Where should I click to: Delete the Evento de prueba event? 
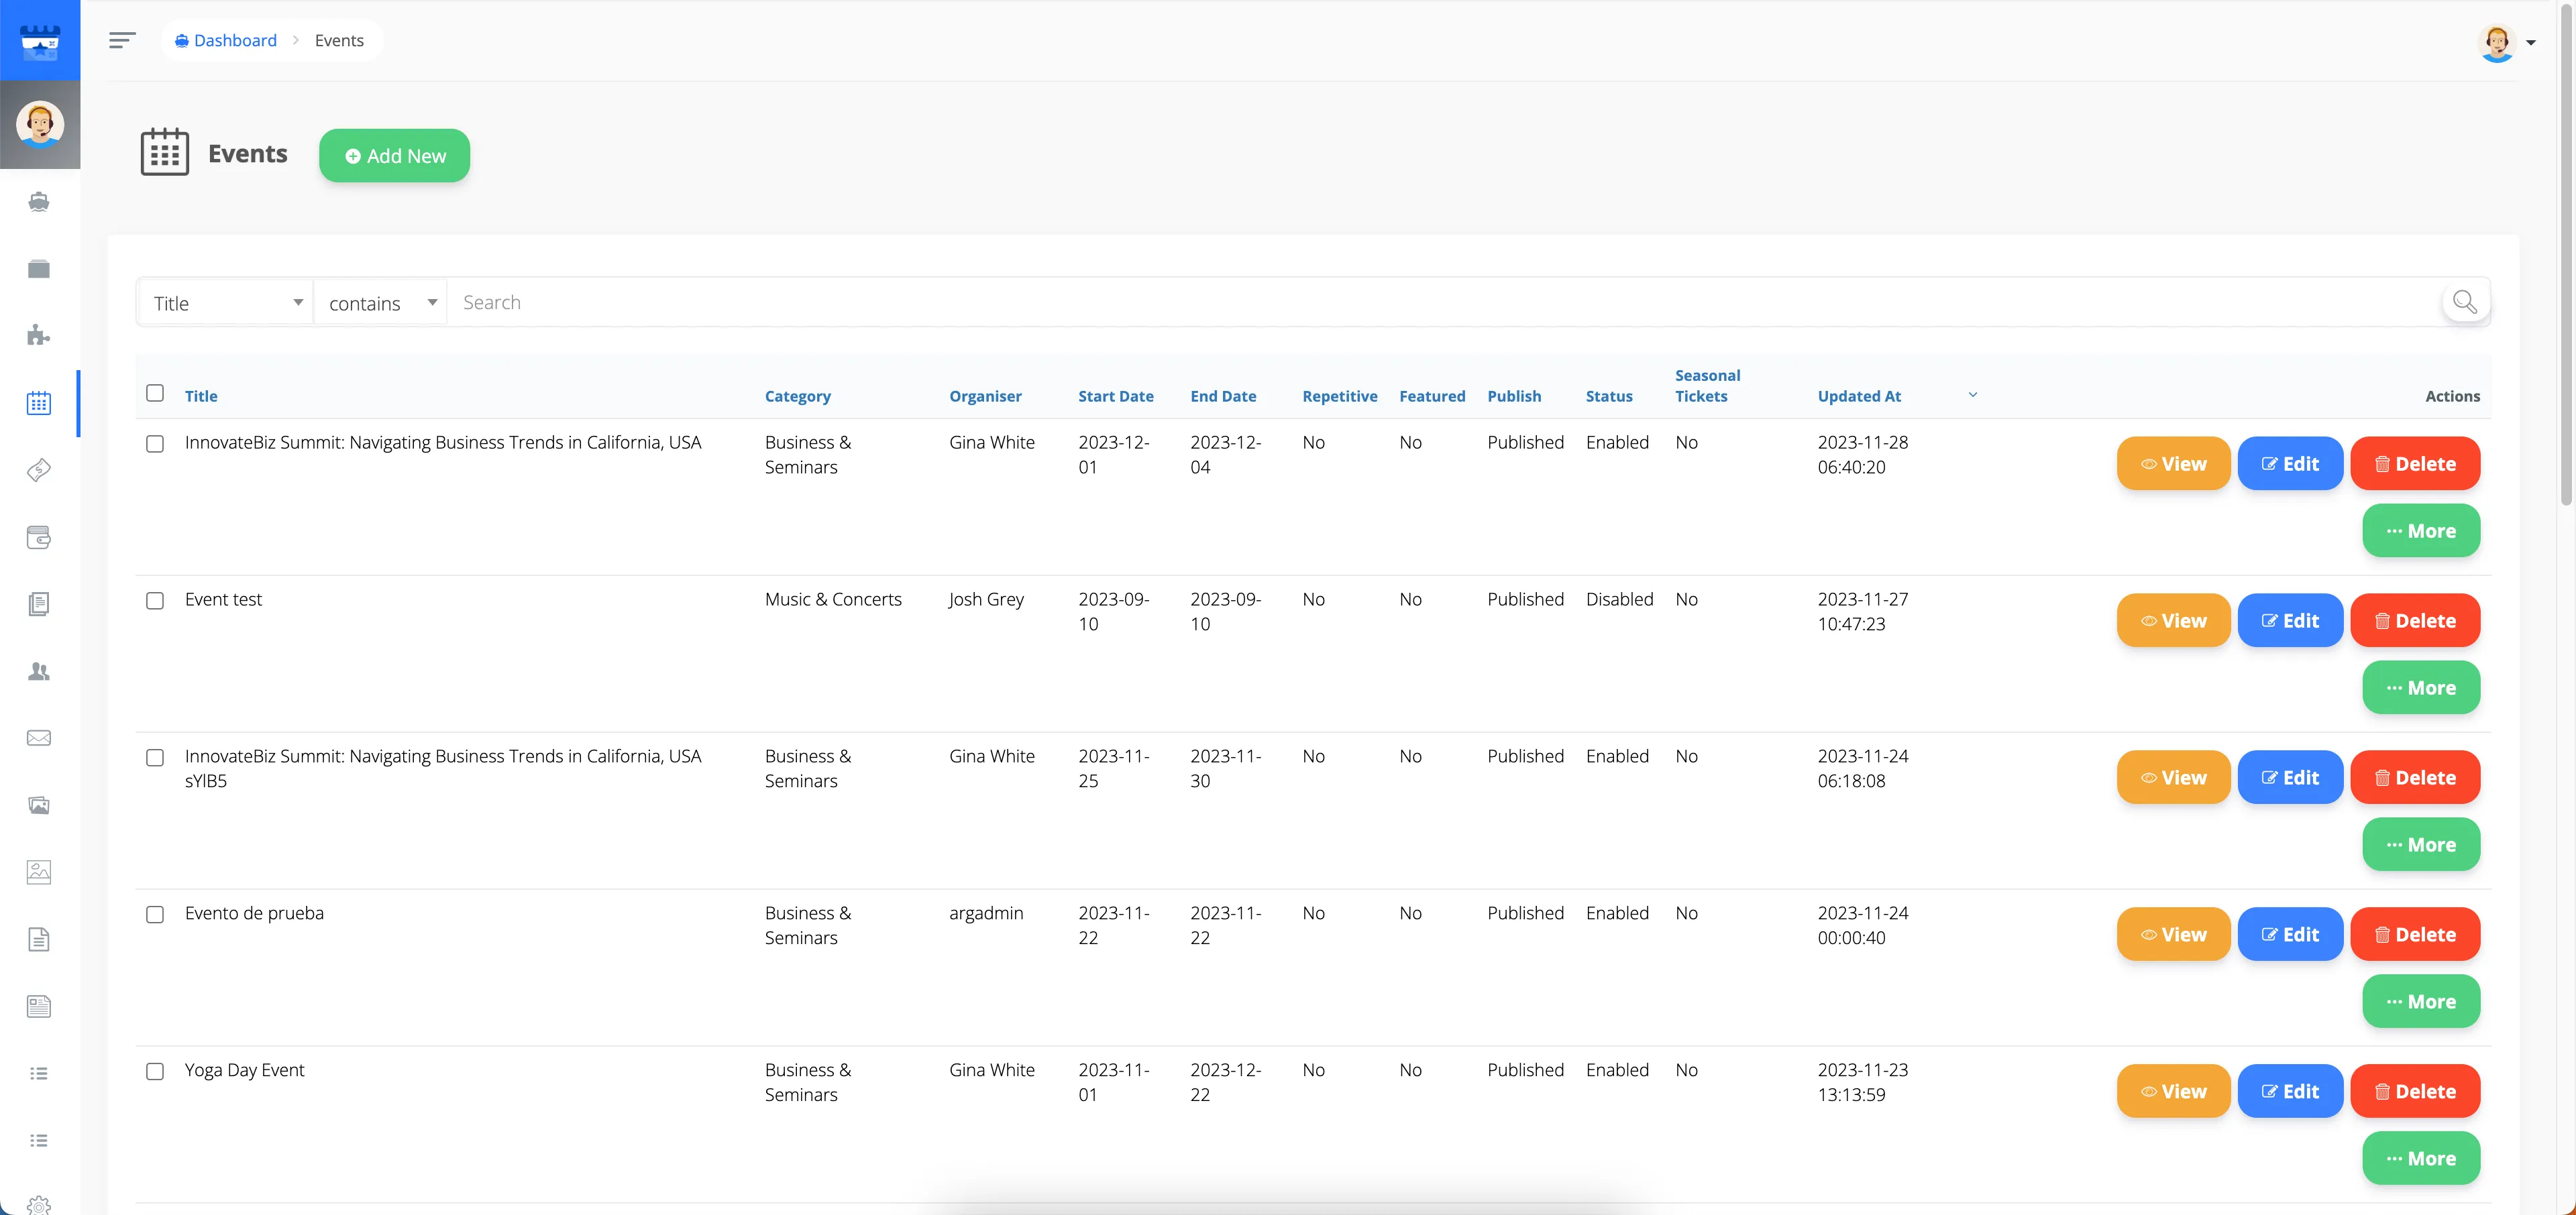tap(2414, 934)
